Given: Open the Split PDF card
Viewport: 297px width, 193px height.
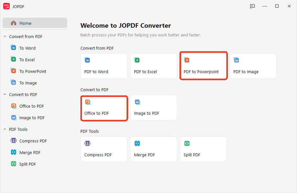Looking at the screenshot, I should click(x=203, y=149).
